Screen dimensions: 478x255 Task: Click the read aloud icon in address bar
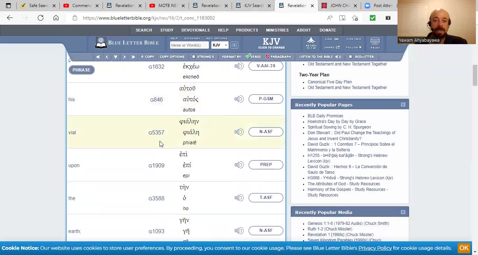click(x=330, y=18)
